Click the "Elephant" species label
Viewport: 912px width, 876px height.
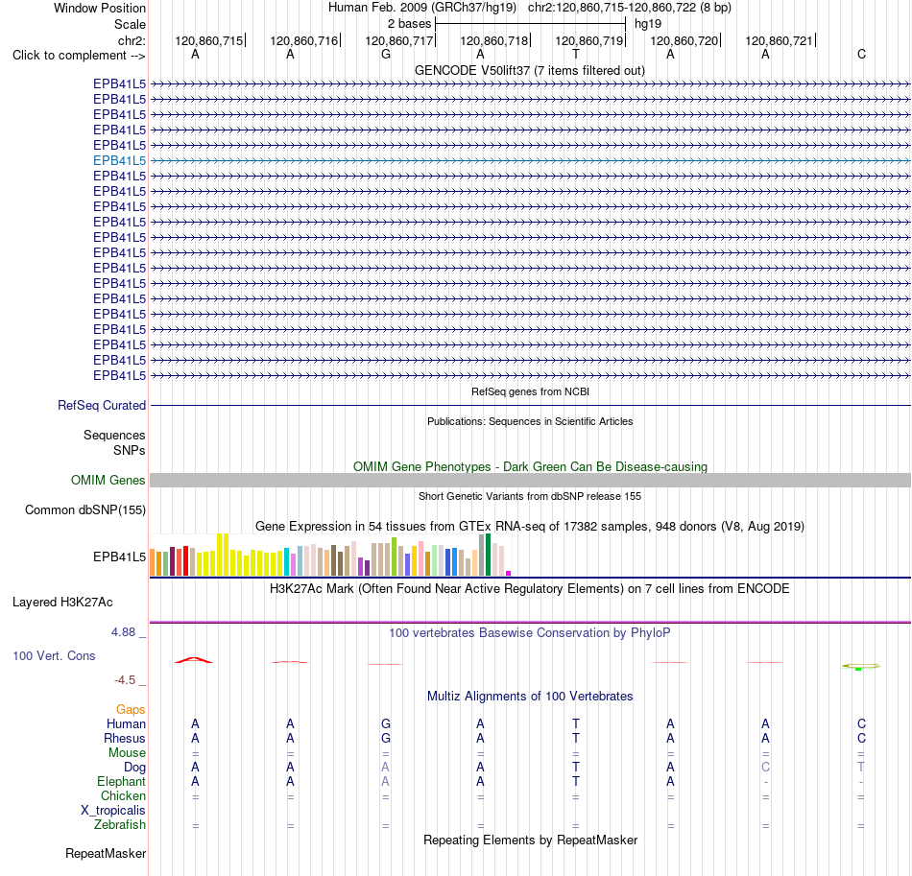(121, 782)
